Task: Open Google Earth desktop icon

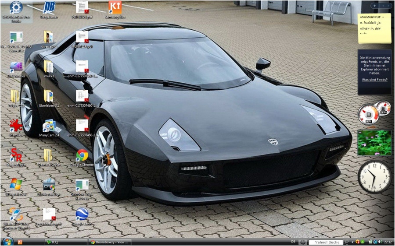Action: pos(82,214)
